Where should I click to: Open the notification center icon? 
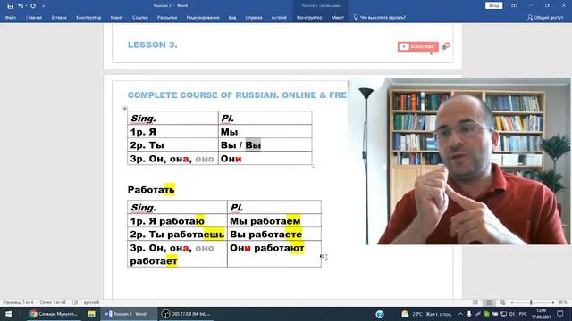pos(560,314)
